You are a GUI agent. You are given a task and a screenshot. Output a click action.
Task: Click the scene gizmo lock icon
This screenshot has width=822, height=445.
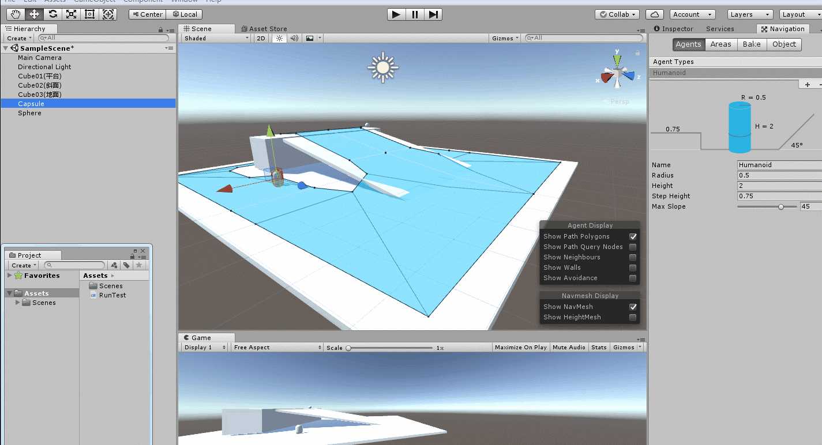[x=637, y=52]
